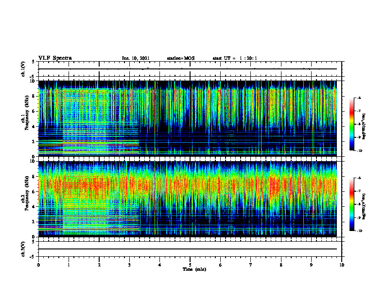The height and width of the screenshot is (297, 385).
Task: Click the ch.1 spectrogram color scale bar
Action: click(351, 124)
